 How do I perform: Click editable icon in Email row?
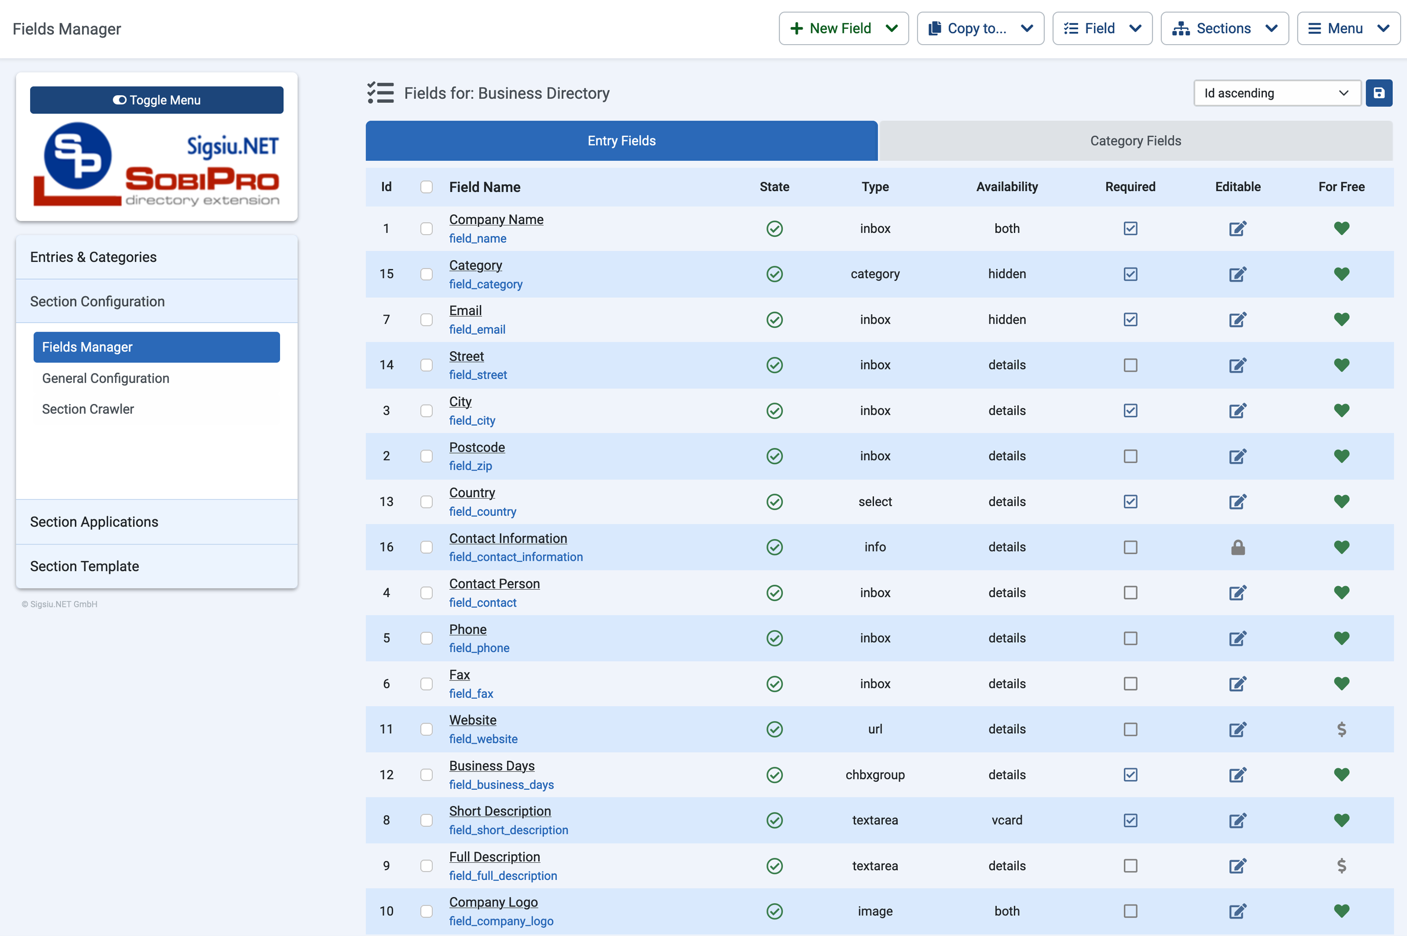tap(1237, 320)
